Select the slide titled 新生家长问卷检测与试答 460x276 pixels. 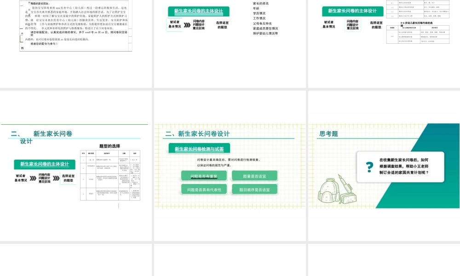coord(230,166)
